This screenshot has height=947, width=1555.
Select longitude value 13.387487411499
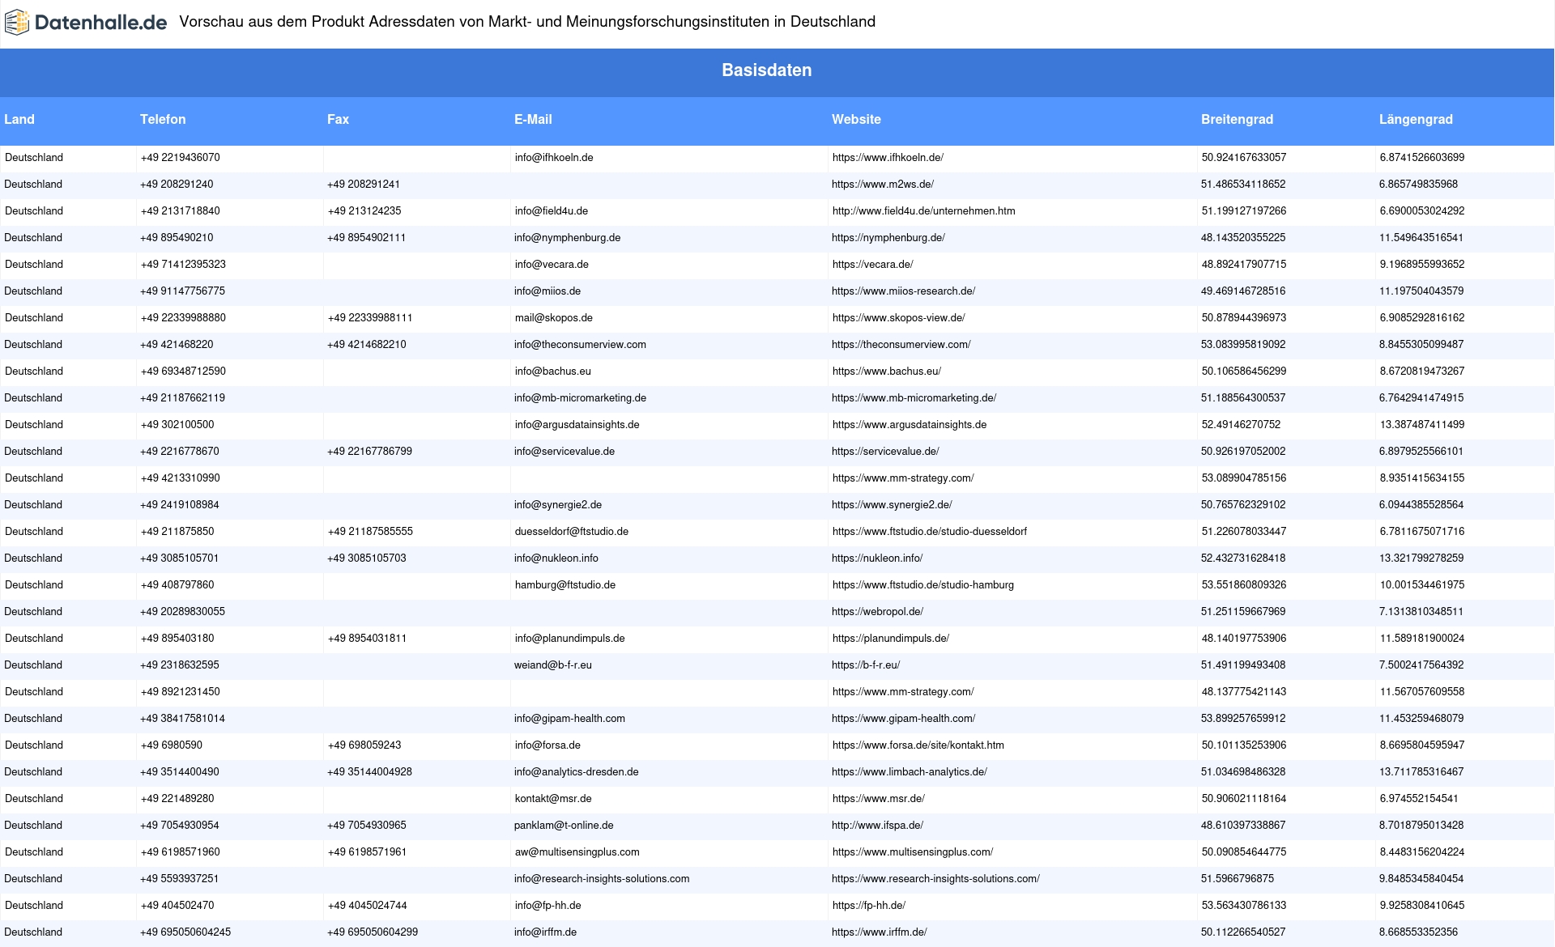click(x=1422, y=425)
